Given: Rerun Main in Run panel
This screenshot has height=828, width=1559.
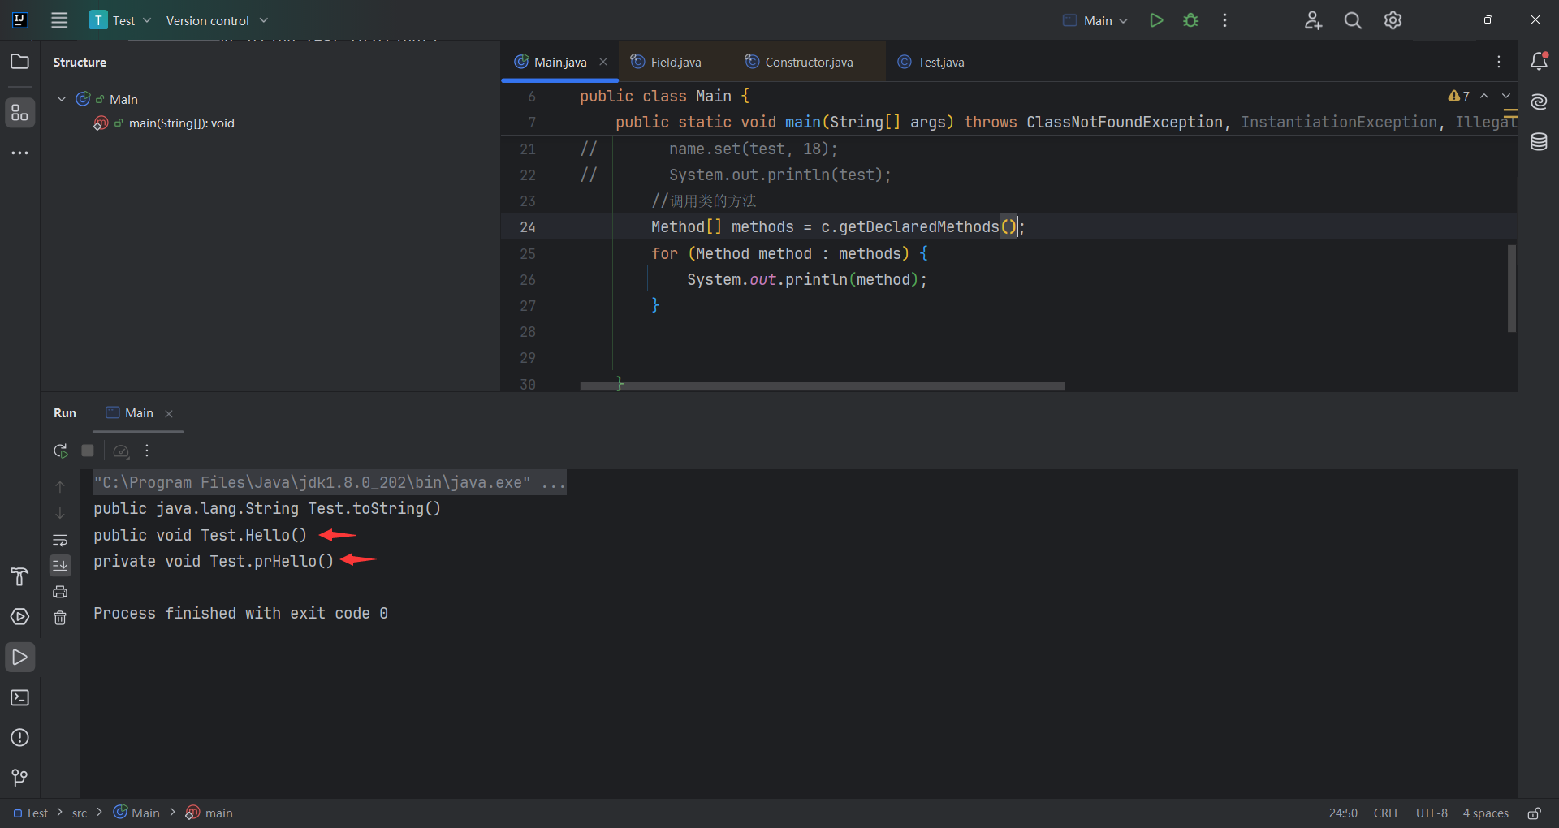Looking at the screenshot, I should click(x=60, y=451).
